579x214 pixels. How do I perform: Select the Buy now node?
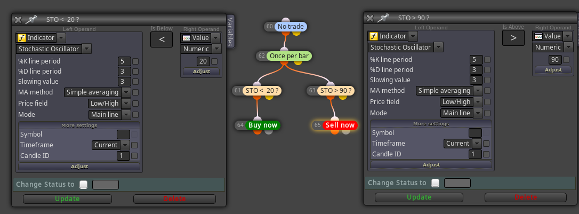(262, 125)
